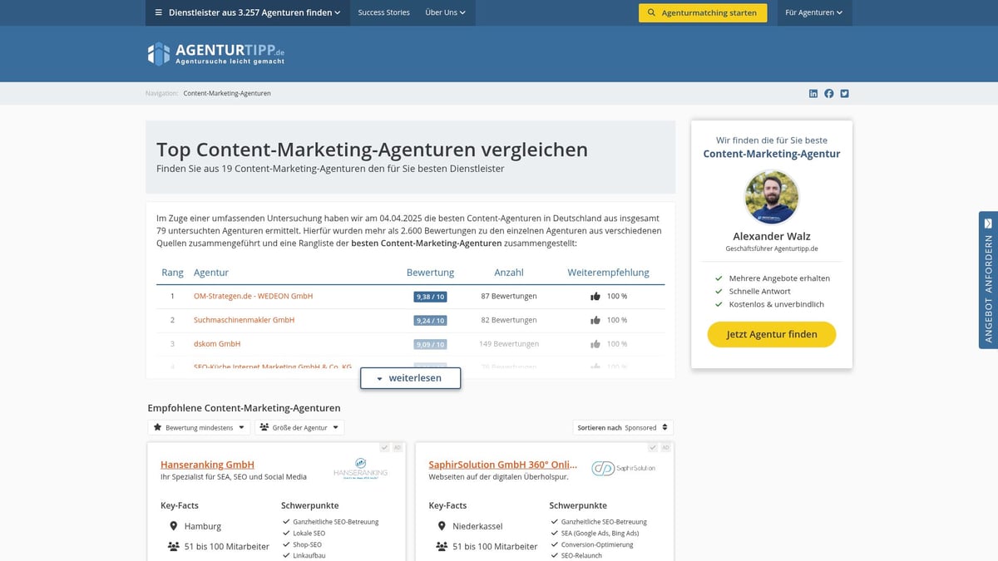Open the navigation via the hamburger icon

click(157, 12)
